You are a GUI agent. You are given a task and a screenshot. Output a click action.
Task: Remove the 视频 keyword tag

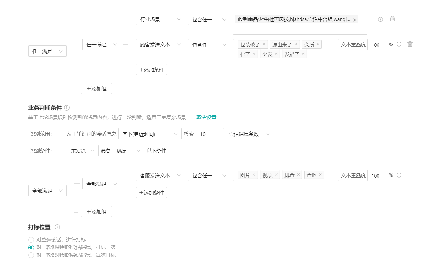tap(276, 175)
